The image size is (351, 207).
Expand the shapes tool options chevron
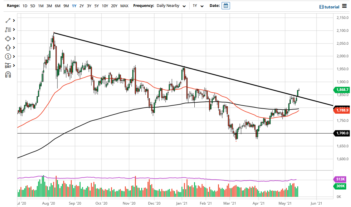coord(14,39)
